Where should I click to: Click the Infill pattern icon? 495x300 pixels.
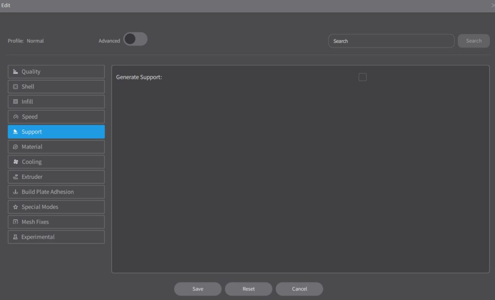pos(15,101)
